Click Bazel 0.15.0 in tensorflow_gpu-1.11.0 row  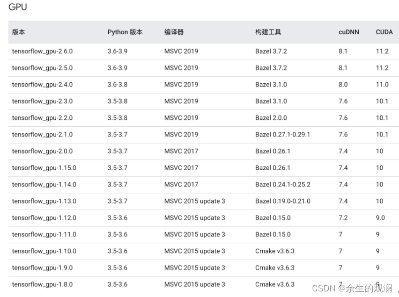pyautogui.click(x=273, y=234)
